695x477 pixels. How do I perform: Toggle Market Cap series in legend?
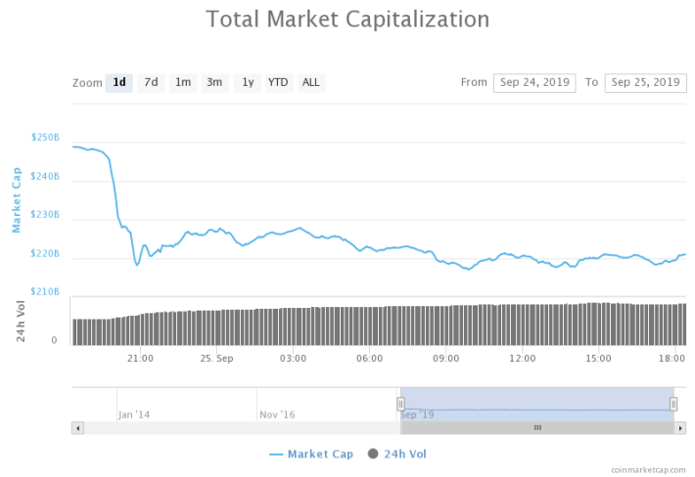pos(311,454)
